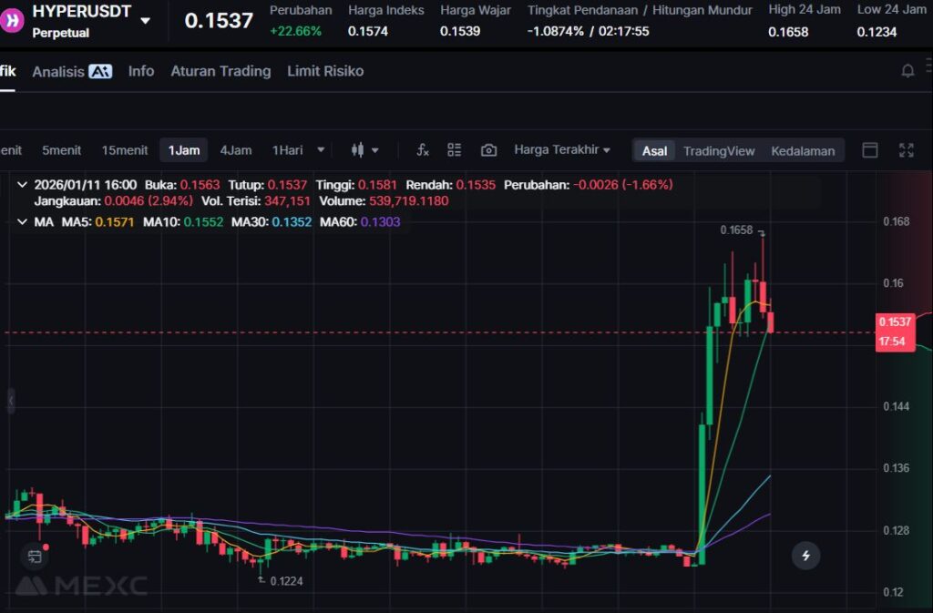
Task: Switch chart view to Kedalaman
Action: point(802,151)
